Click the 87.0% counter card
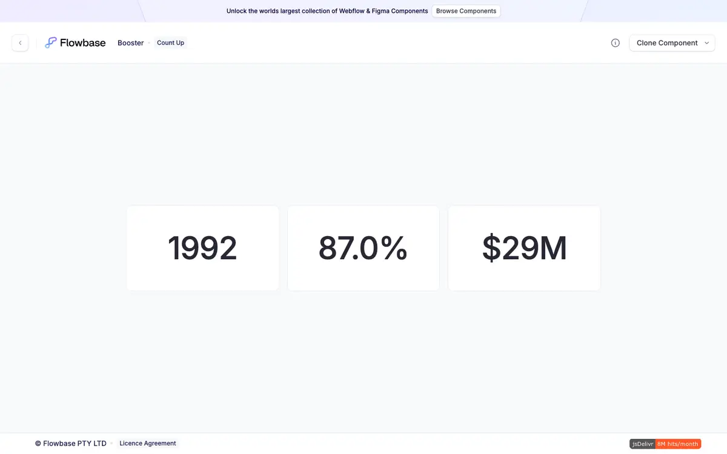 point(363,248)
